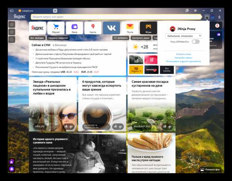Open the Депутата Госдумы РФ news item
Screen dimensions: 232x181
tap(58, 63)
